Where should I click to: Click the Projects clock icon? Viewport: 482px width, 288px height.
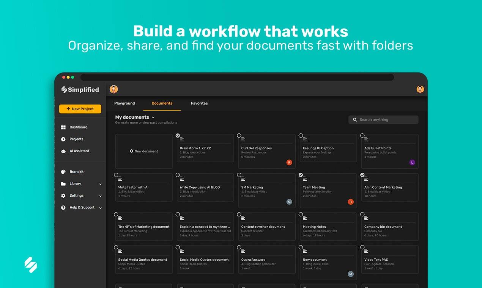(63, 139)
